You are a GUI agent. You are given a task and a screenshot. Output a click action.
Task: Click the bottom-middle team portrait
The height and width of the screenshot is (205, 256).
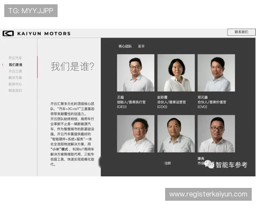click(x=176, y=134)
